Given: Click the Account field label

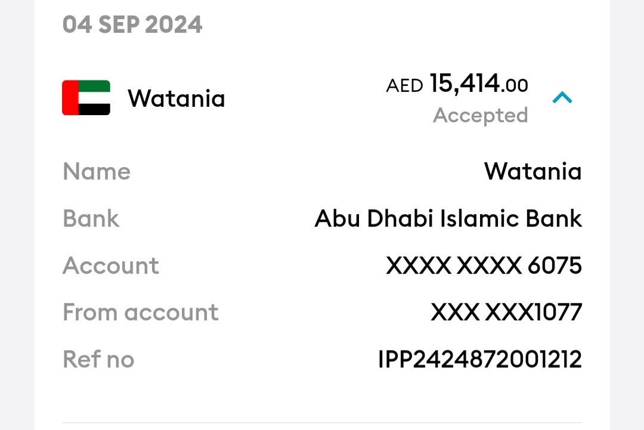Looking at the screenshot, I should [x=110, y=265].
